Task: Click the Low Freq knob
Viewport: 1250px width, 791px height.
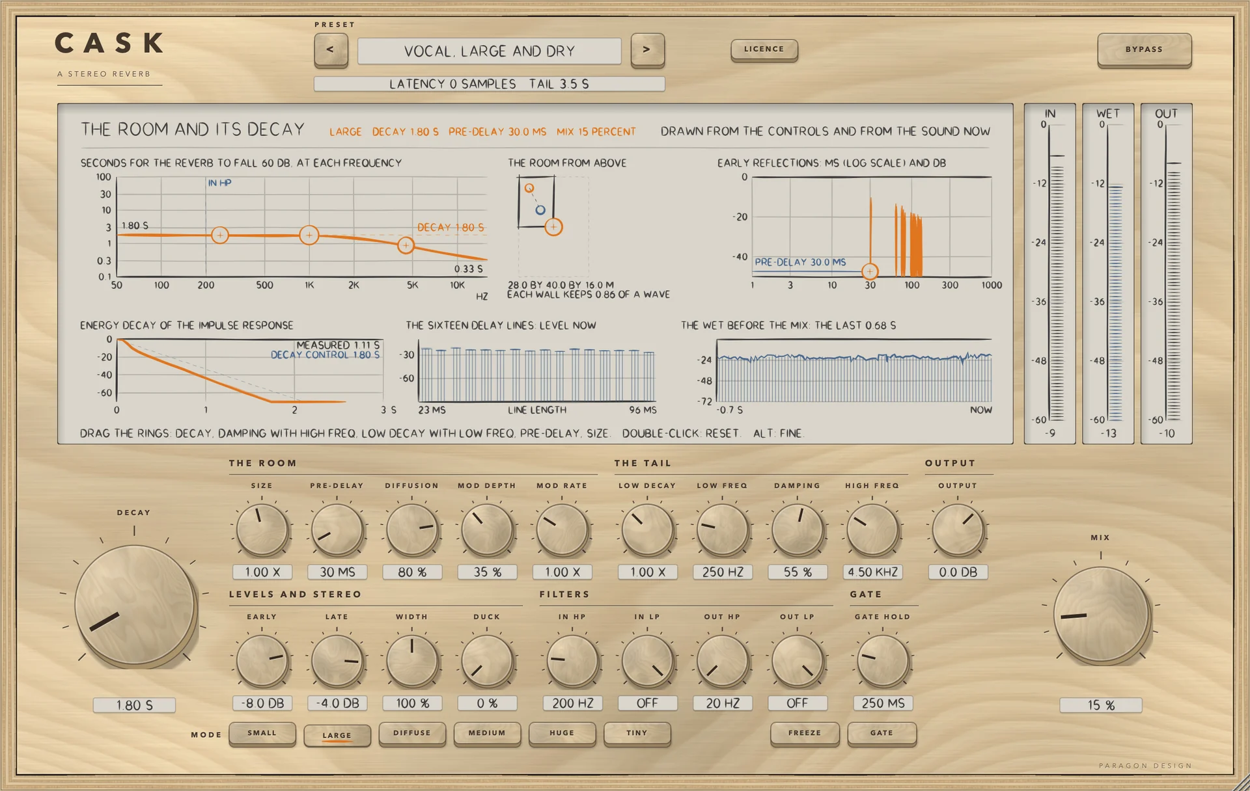Action: click(x=723, y=530)
